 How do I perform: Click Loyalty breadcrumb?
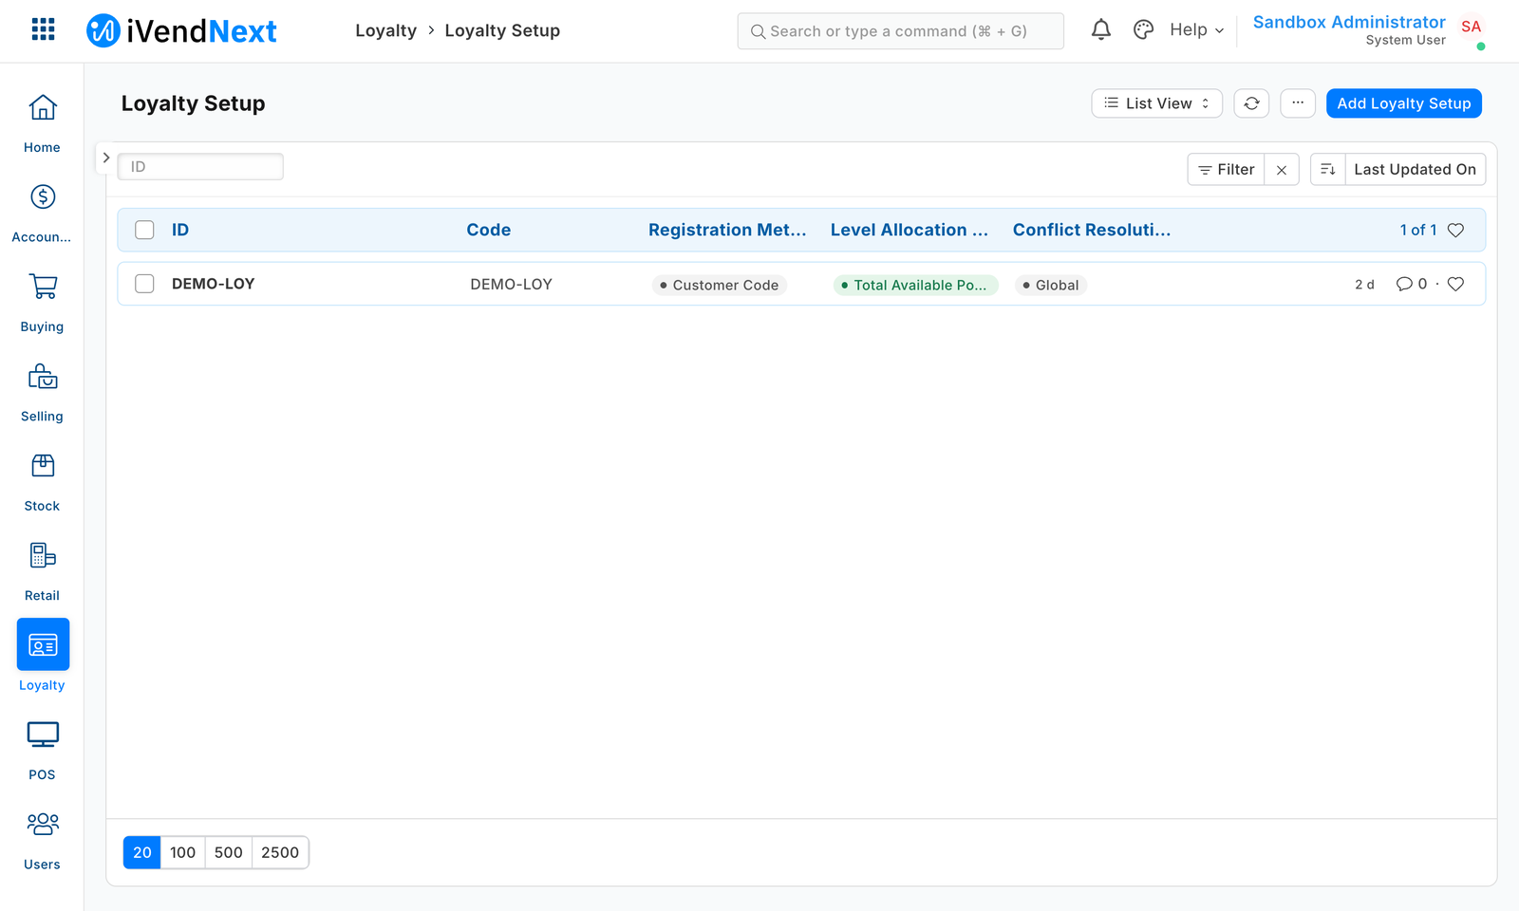(385, 30)
